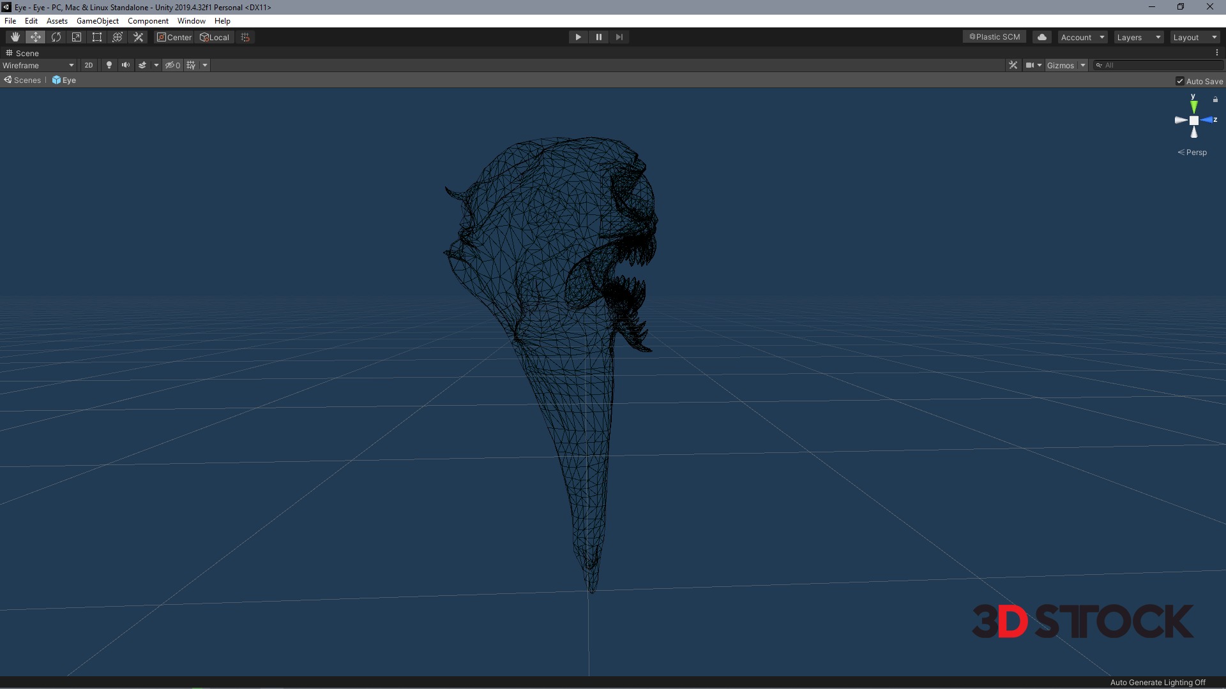
Task: Open the cloud services icon
Action: (x=1041, y=37)
